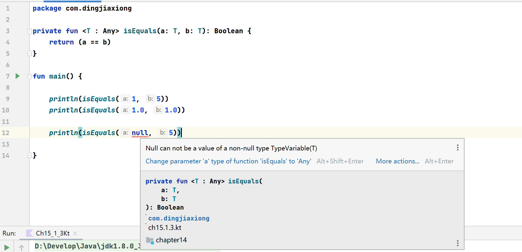Image resolution: width=522 pixels, height=252 pixels.
Task: Open documentation three-dot menu at bottom of popup
Action: pos(457,243)
